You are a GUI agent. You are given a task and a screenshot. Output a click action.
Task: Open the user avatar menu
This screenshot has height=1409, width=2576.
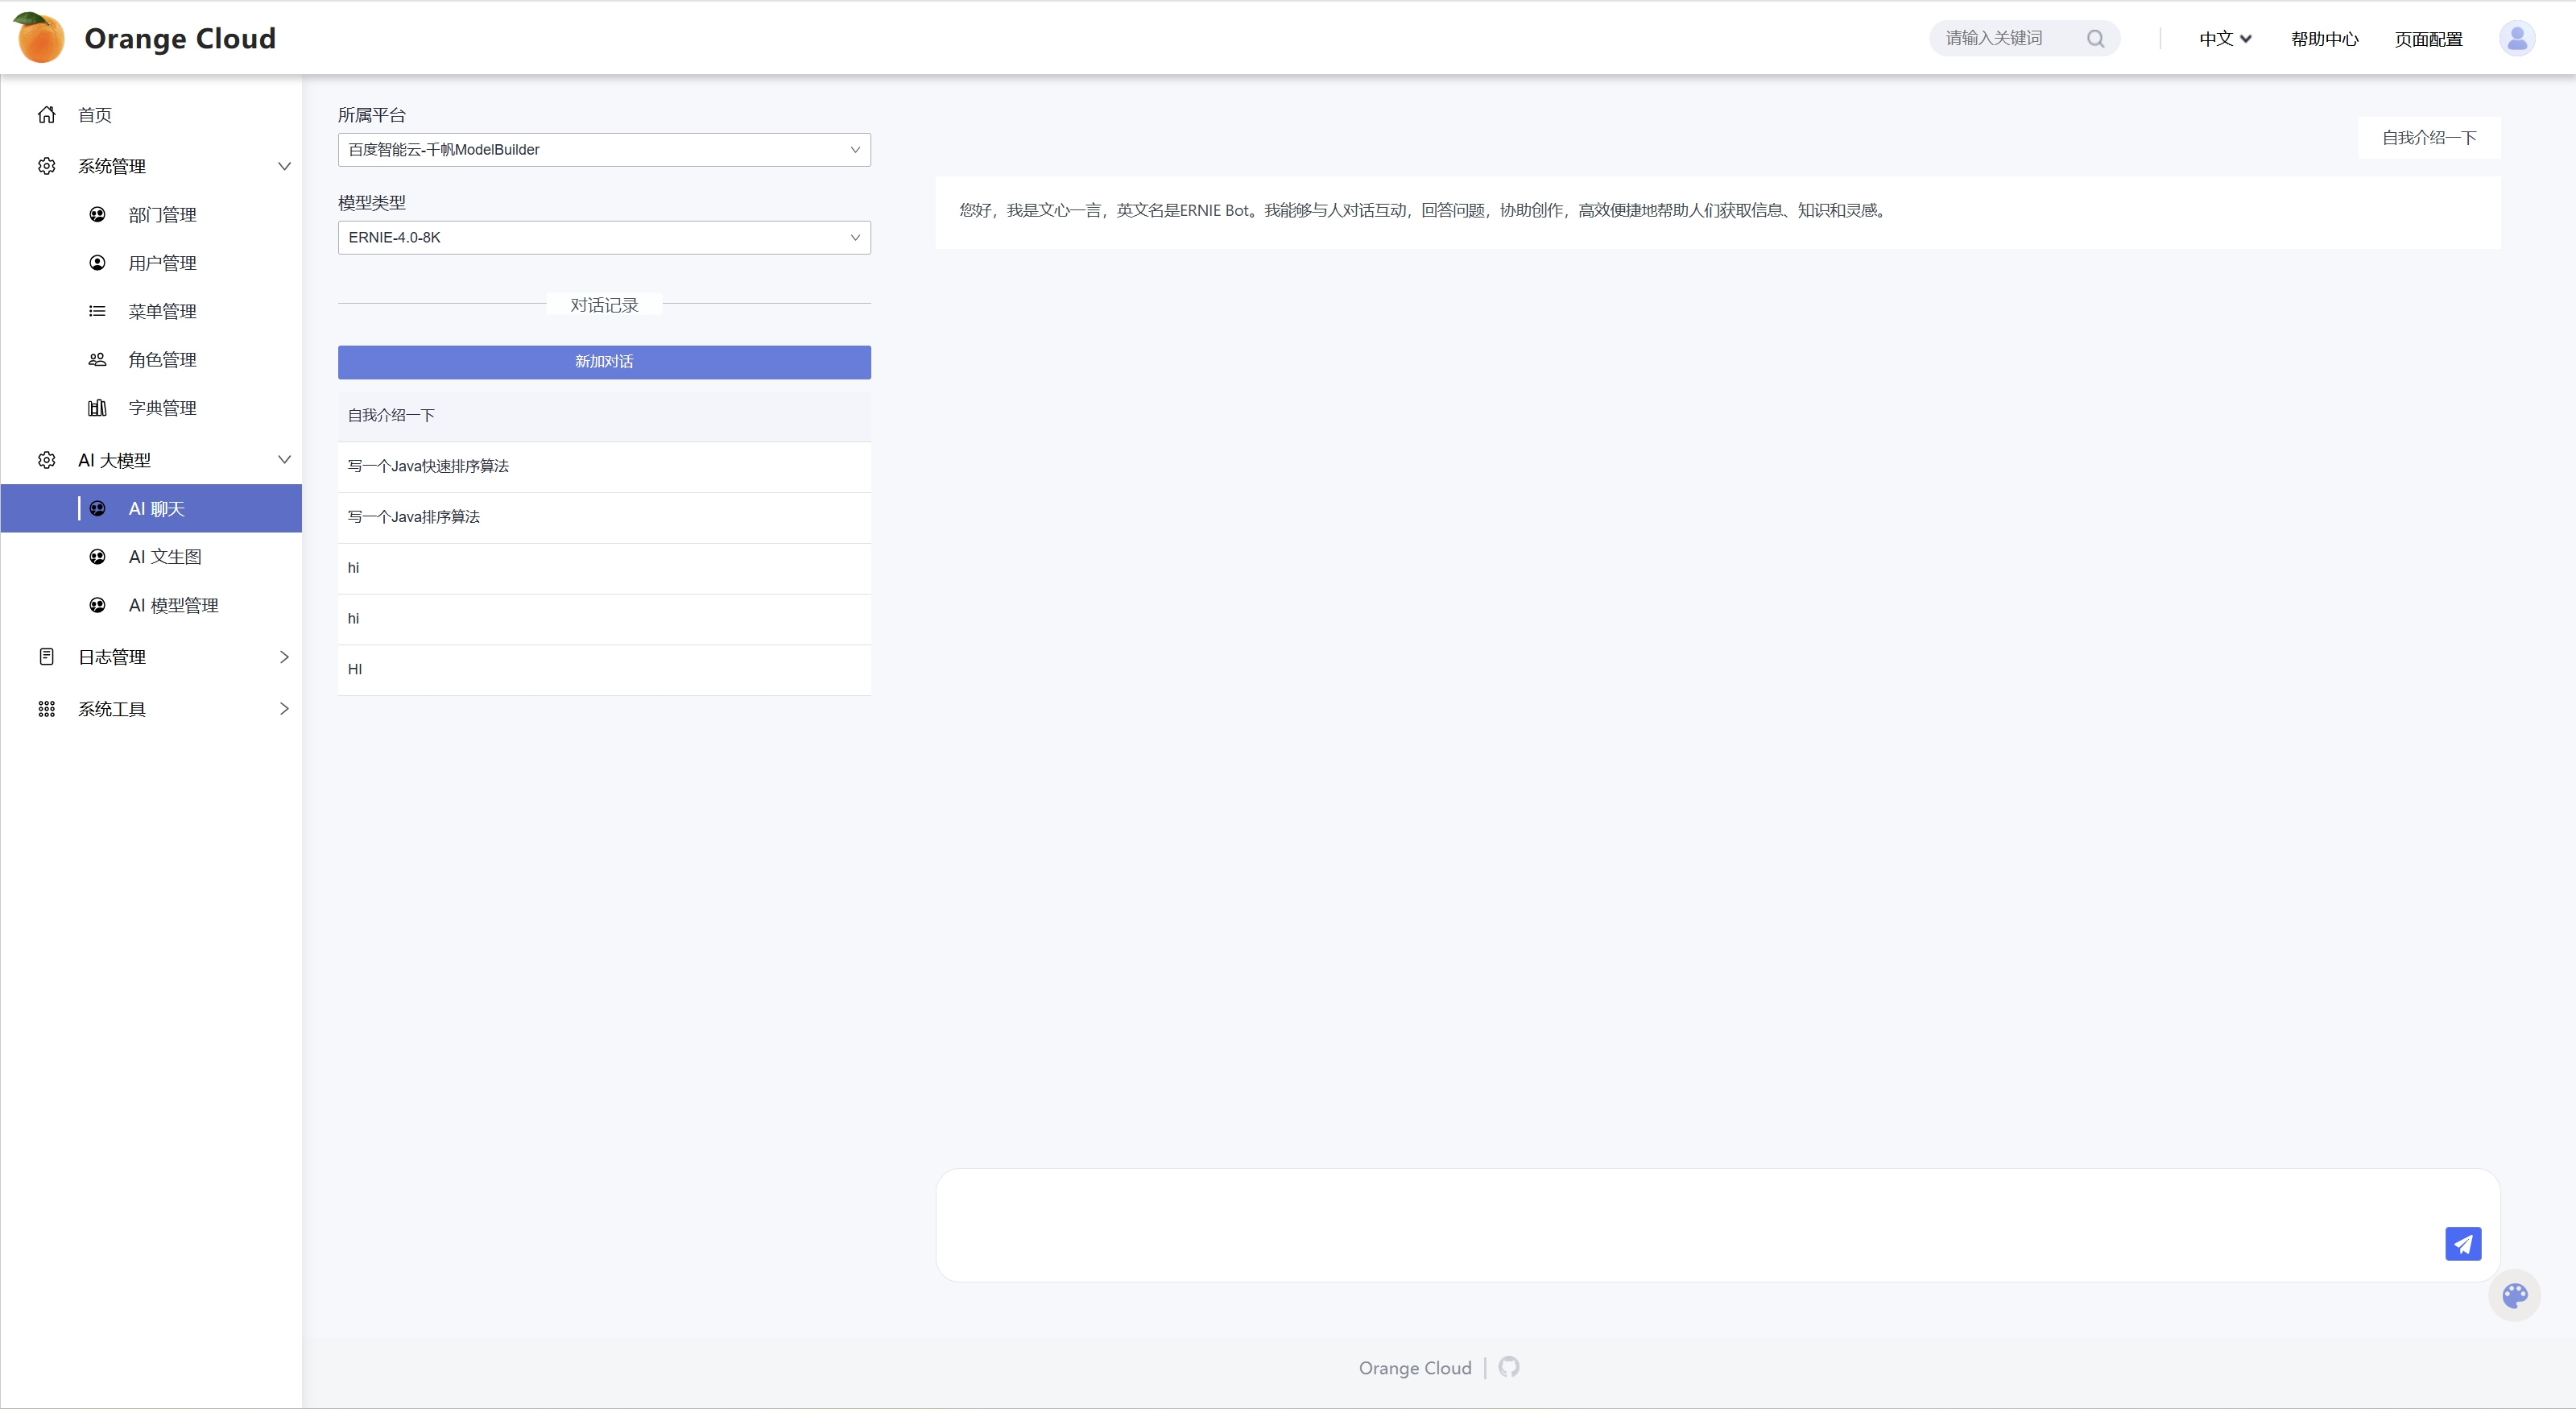click(x=2516, y=38)
